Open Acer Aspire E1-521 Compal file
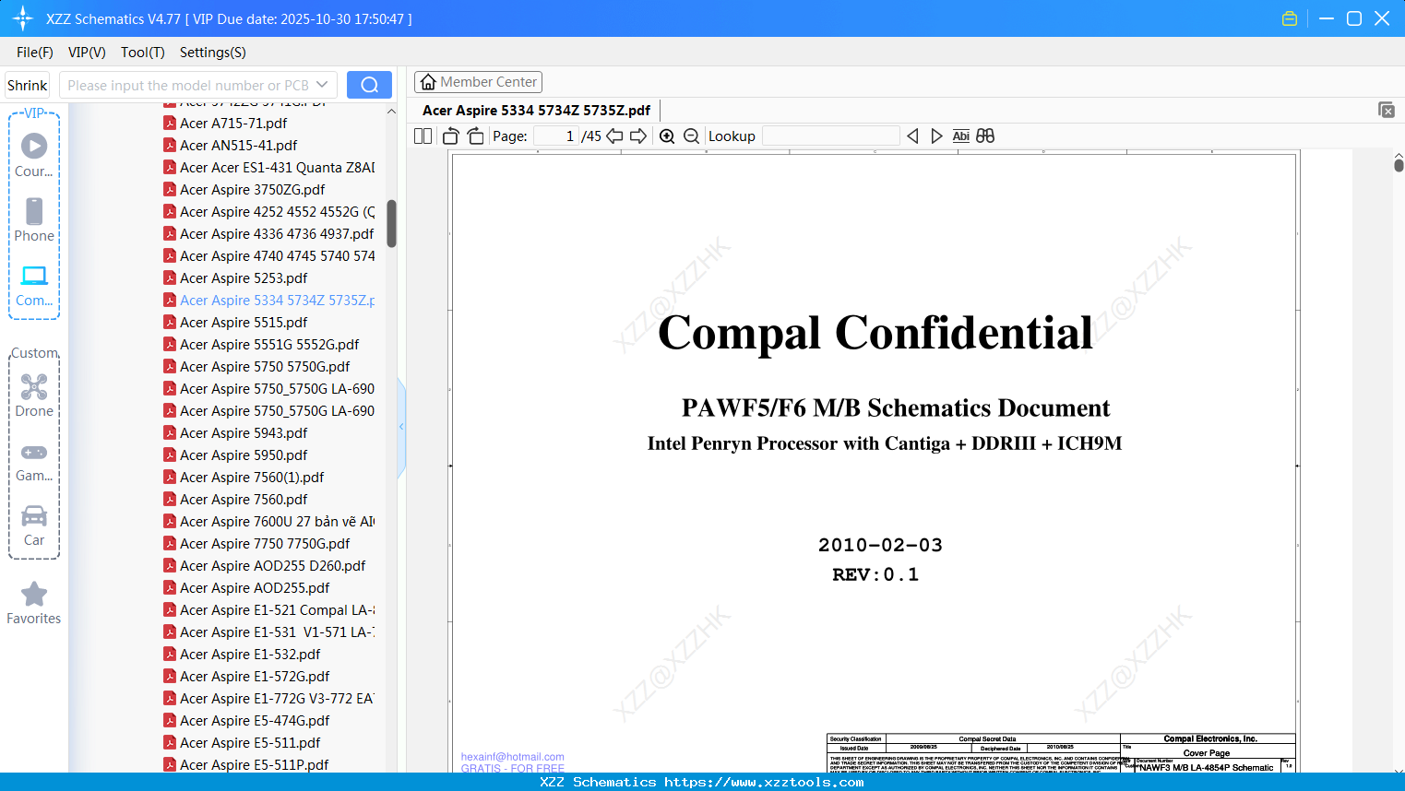This screenshot has width=1405, height=791. [269, 609]
